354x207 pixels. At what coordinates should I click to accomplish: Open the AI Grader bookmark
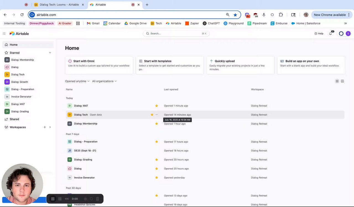65,23
